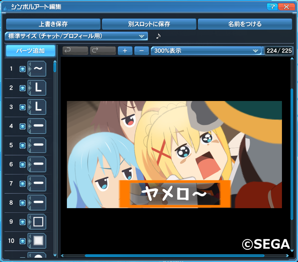298x262 pixels.
Task: Open the 標準サイズ size dropdown
Action: (76, 36)
